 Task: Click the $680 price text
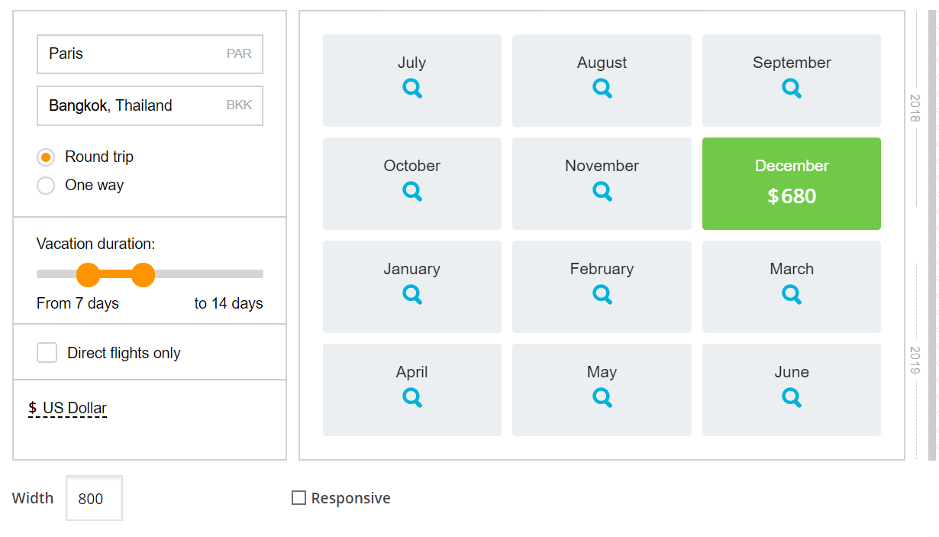792,196
